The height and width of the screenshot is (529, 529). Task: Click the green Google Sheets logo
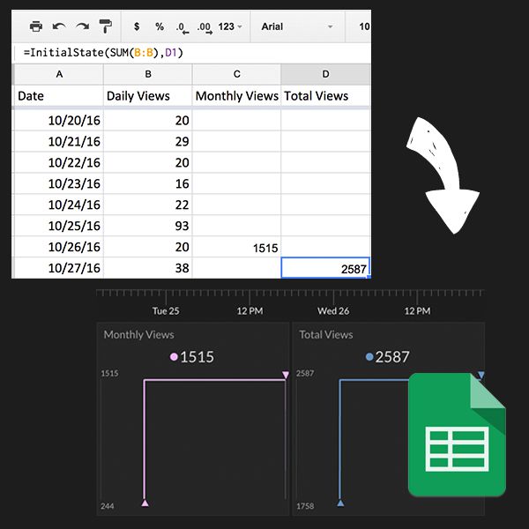(x=457, y=435)
